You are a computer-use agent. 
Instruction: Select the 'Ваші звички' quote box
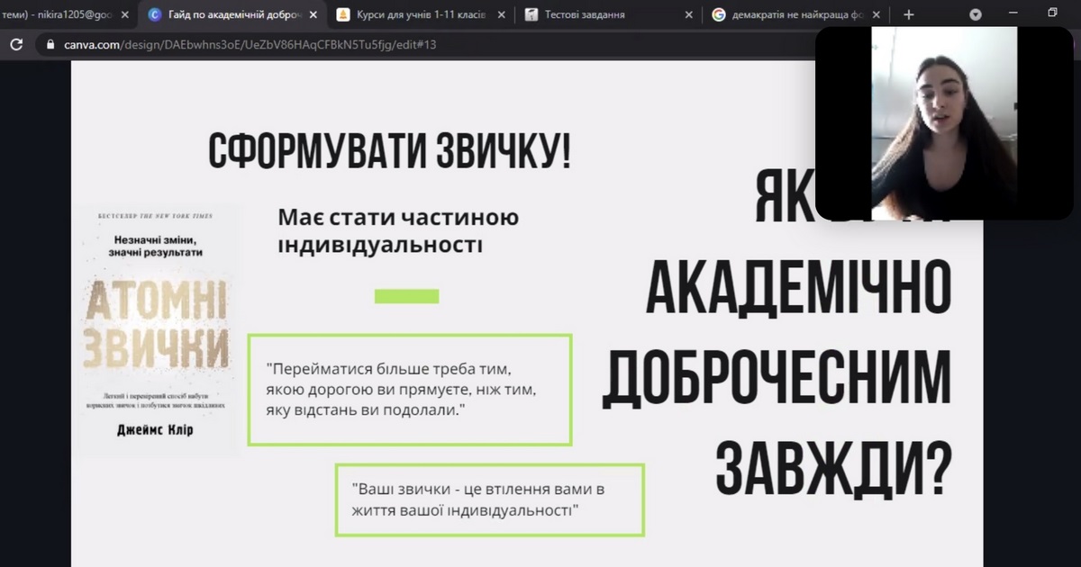pyautogui.click(x=490, y=499)
